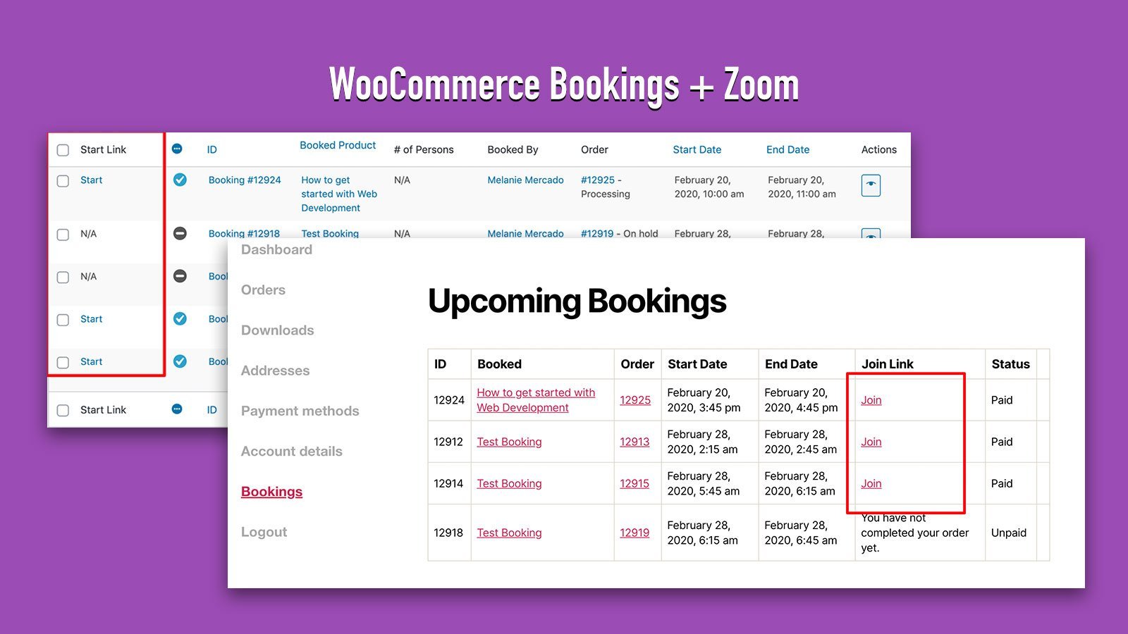Click Join link for booking 12914
The width and height of the screenshot is (1128, 634).
[871, 483]
